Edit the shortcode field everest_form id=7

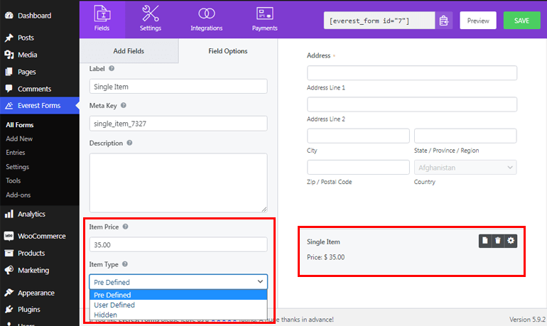coord(379,21)
